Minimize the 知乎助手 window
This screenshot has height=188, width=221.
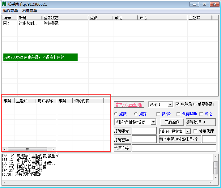pyautogui.click(x=194, y=4)
